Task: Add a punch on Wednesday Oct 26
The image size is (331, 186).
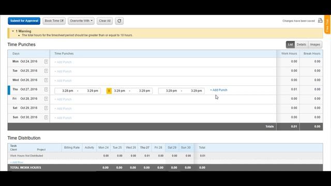Action: [63, 81]
